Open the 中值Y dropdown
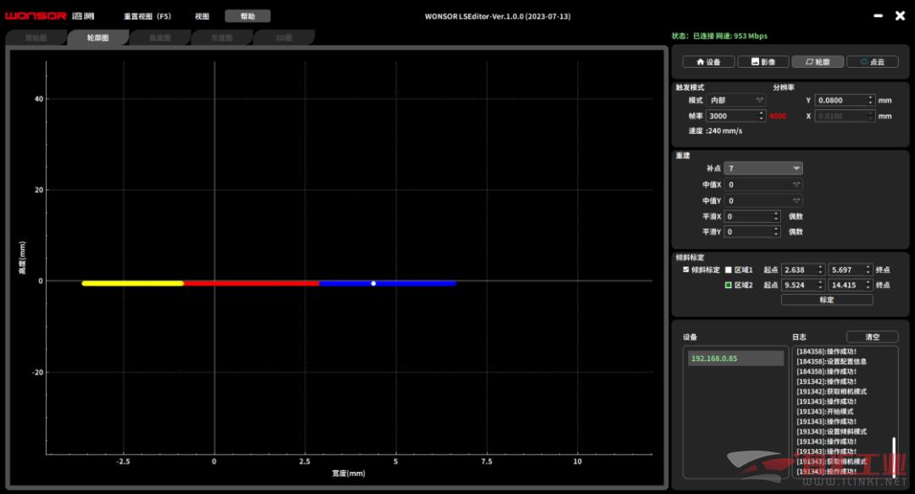Image resolution: width=915 pixels, height=494 pixels. (x=763, y=200)
